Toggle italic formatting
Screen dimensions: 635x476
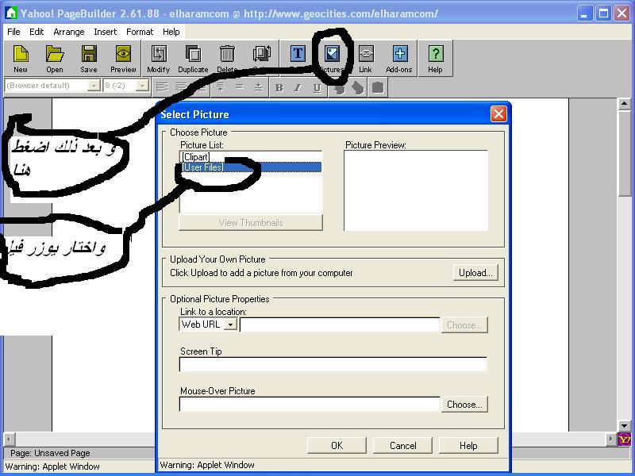(x=298, y=87)
